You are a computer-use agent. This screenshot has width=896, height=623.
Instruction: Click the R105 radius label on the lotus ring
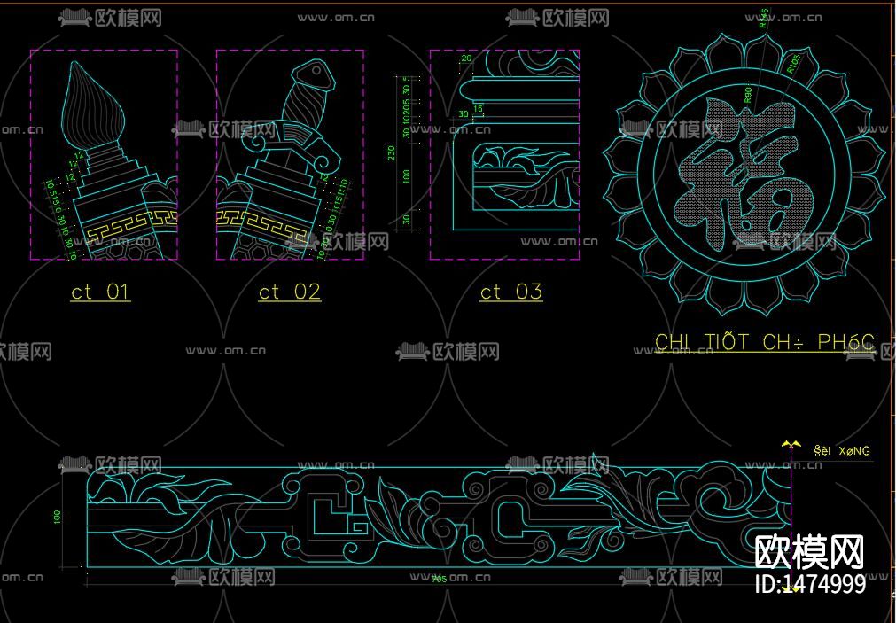pyautogui.click(x=794, y=64)
